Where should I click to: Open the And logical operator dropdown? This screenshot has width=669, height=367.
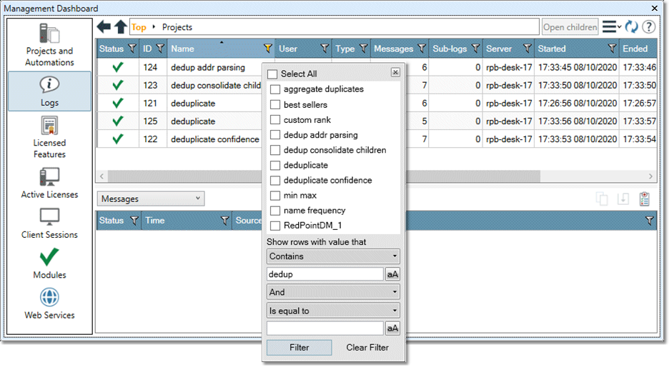tap(333, 292)
